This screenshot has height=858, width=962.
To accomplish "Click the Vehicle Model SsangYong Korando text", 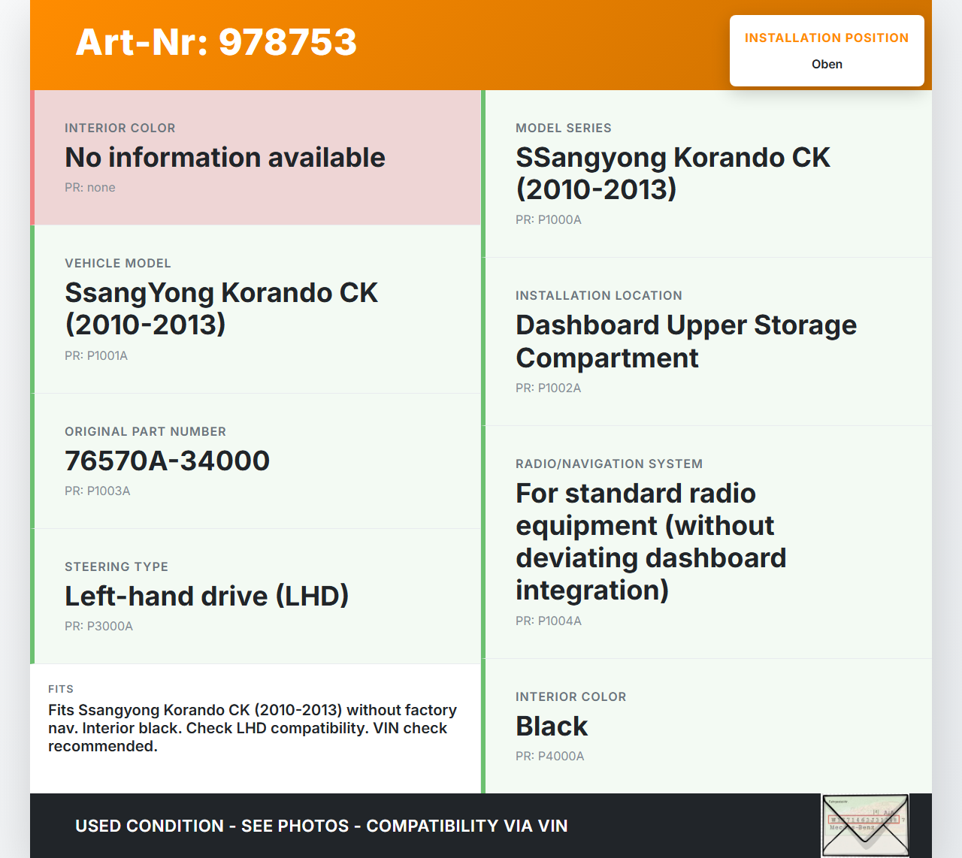I will click(221, 308).
